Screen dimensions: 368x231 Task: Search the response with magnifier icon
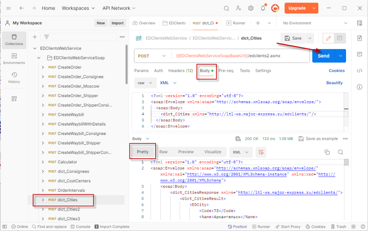pos(341,152)
